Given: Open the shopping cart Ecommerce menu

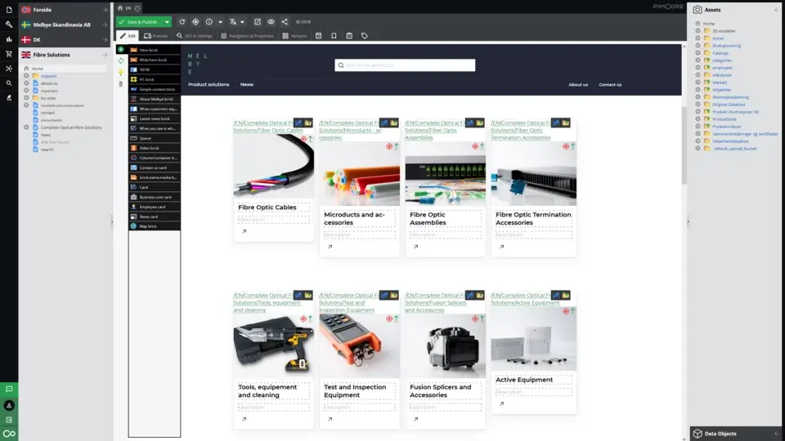Looking at the screenshot, I should [9, 54].
